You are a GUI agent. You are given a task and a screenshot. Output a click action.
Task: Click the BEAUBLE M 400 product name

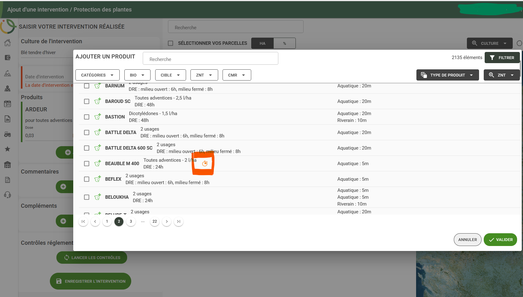coord(122,164)
